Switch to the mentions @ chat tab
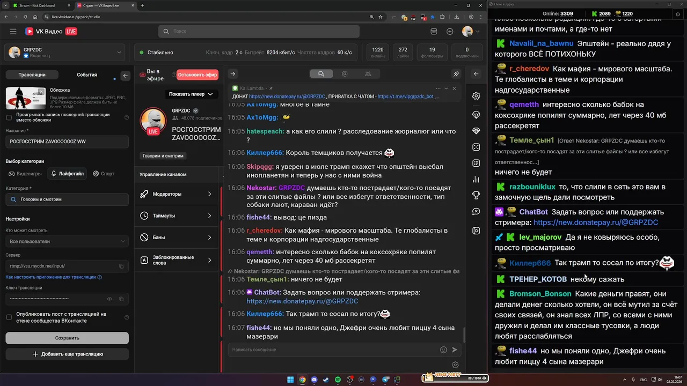The width and height of the screenshot is (687, 386). point(345,74)
